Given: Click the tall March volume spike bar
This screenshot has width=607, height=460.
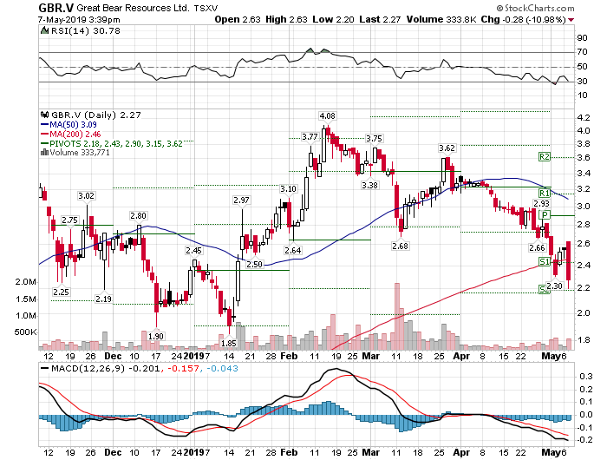Looking at the screenshot, I should coord(397,316).
